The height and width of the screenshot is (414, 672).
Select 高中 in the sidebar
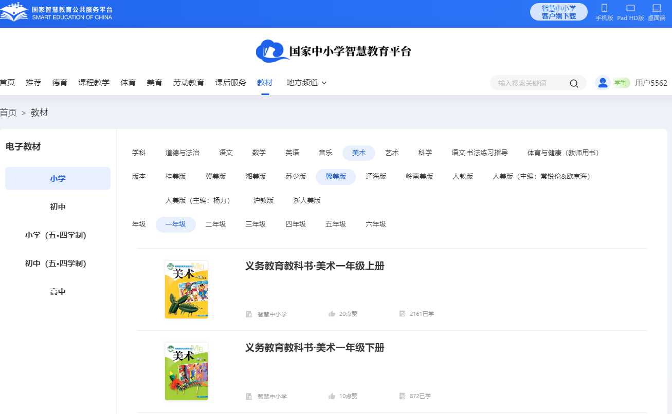(58, 292)
